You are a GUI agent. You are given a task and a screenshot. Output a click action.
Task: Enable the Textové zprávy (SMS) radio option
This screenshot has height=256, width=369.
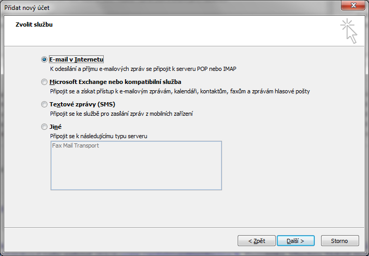(x=44, y=104)
